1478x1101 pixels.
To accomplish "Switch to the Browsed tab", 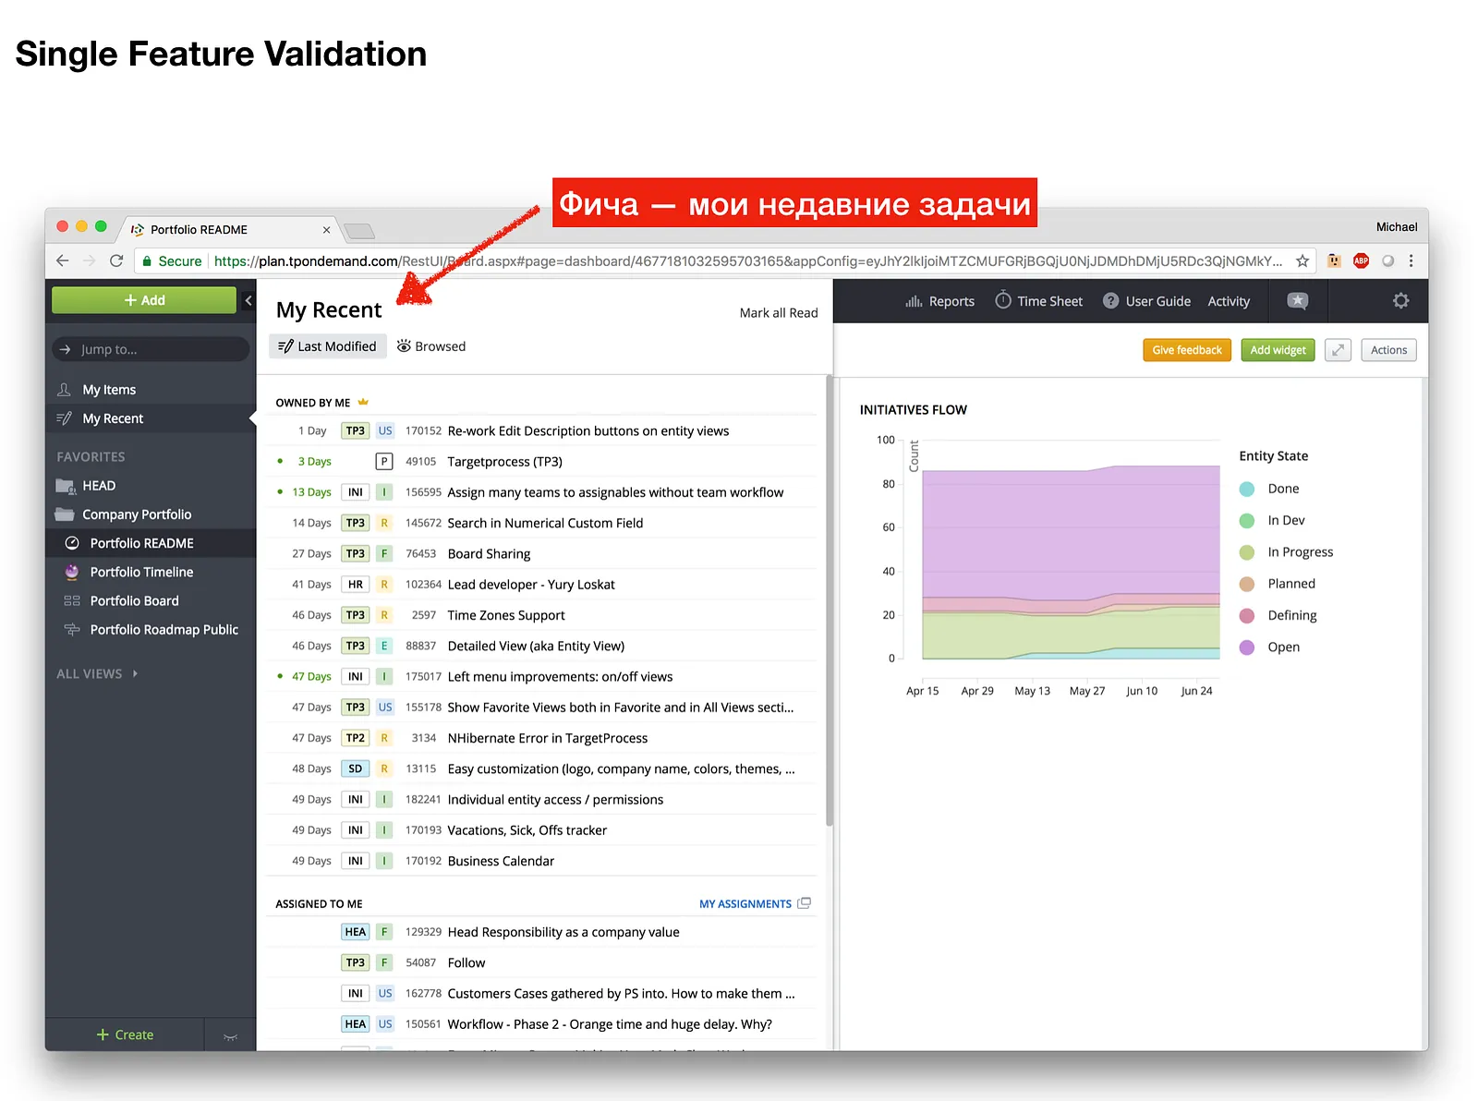I will click(x=431, y=346).
